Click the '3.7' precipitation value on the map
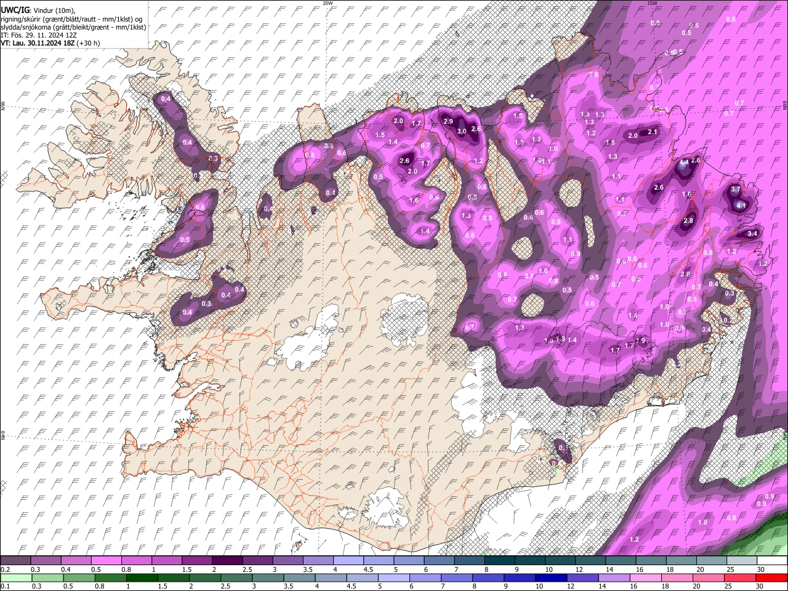The width and height of the screenshot is (788, 591). pos(735,190)
